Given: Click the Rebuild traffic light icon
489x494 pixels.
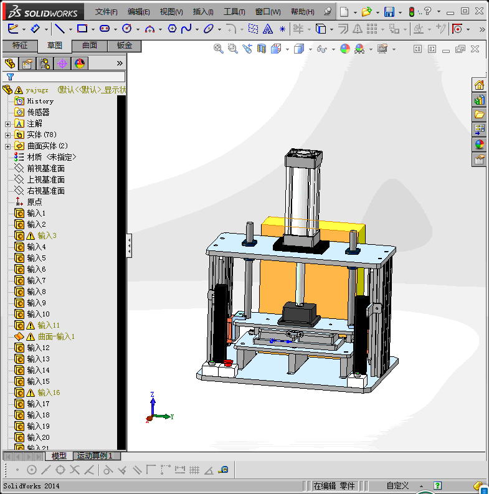Looking at the screenshot, I should tap(412, 12).
